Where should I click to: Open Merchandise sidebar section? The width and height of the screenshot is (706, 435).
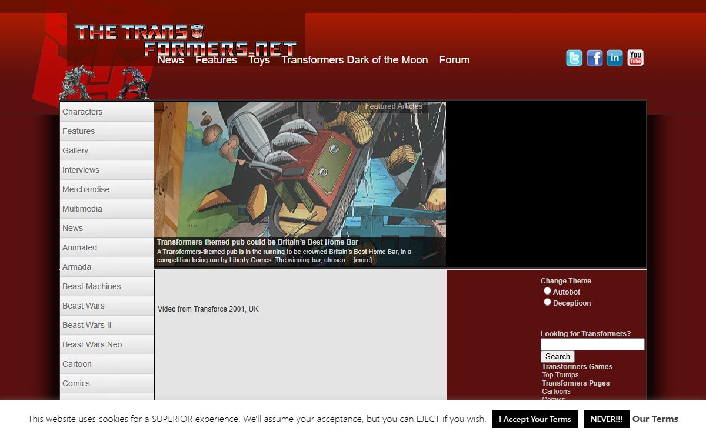(106, 189)
